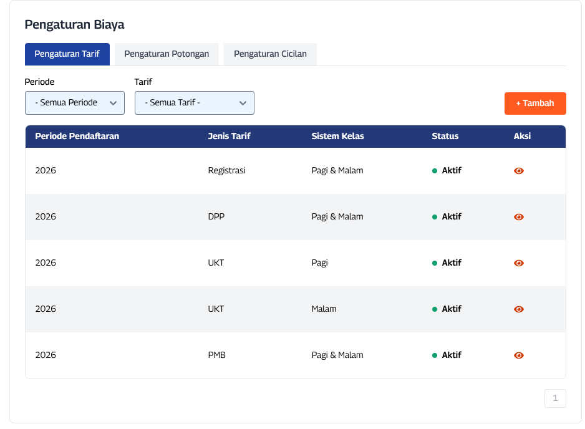Viewport: 585px width, 429px height.
Task: Click the Status column header
Action: pos(445,136)
